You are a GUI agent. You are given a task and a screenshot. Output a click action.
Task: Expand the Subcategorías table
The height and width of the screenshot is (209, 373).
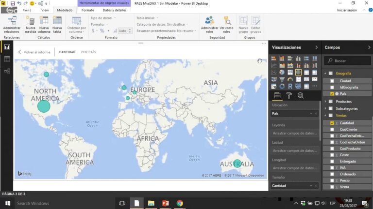click(x=325, y=108)
